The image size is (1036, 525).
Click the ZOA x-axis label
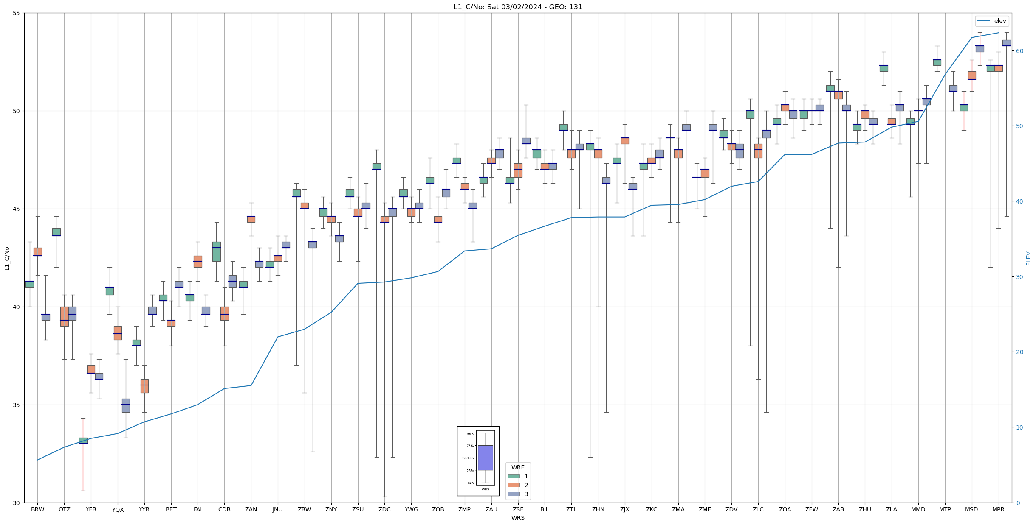click(x=785, y=509)
